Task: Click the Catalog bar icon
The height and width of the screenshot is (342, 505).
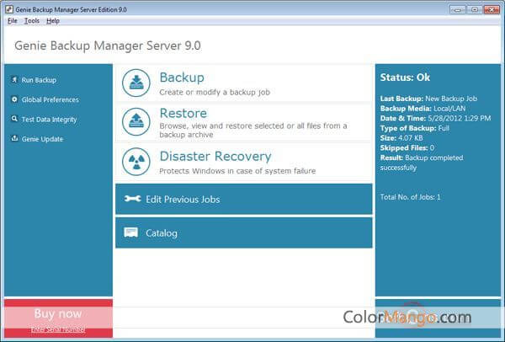Action: tap(131, 232)
